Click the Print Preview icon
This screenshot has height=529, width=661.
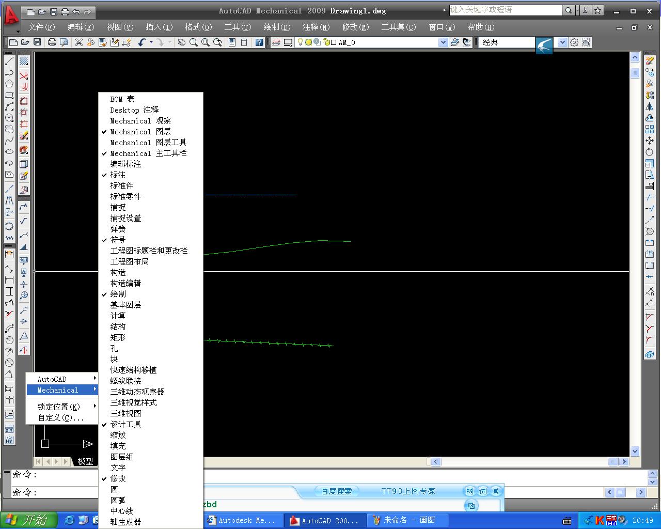(64, 42)
